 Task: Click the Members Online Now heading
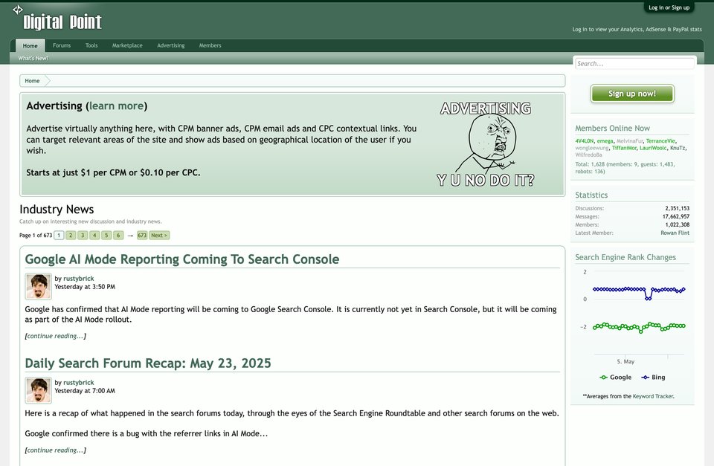[612, 129]
